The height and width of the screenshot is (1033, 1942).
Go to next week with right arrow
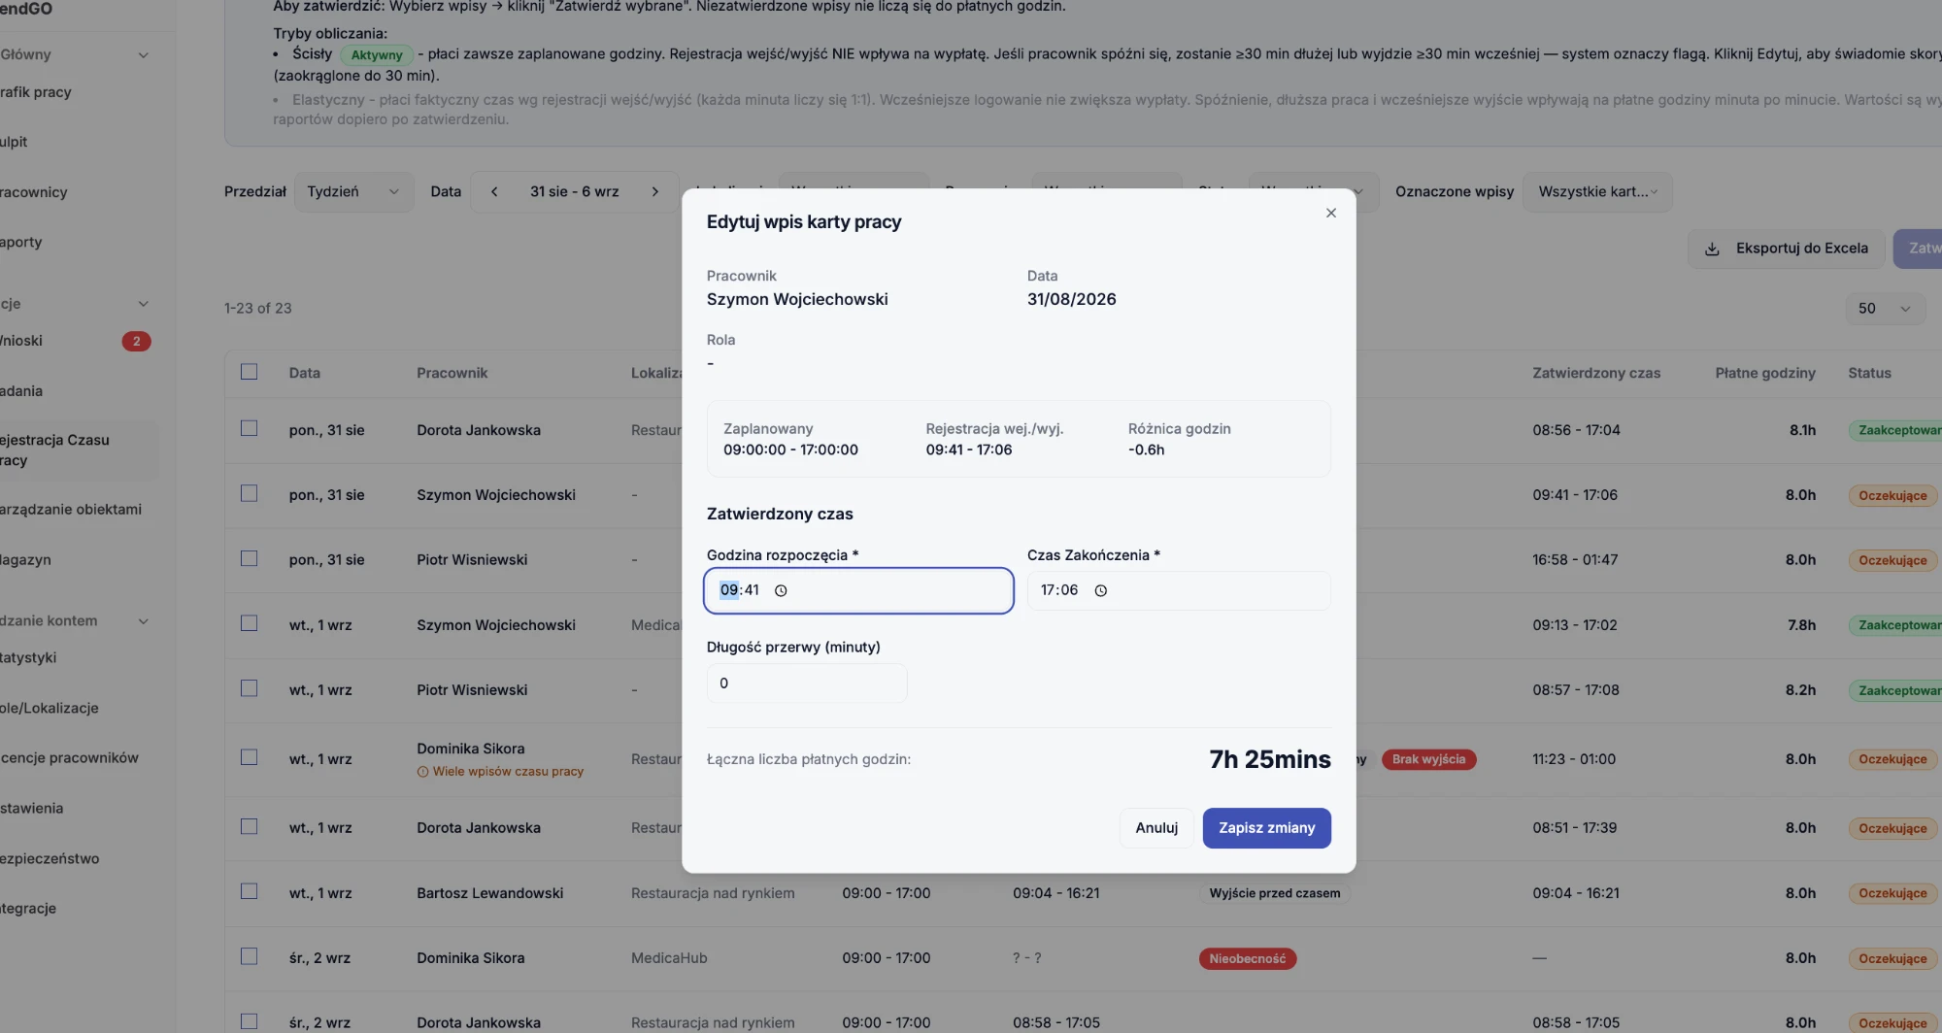655,192
